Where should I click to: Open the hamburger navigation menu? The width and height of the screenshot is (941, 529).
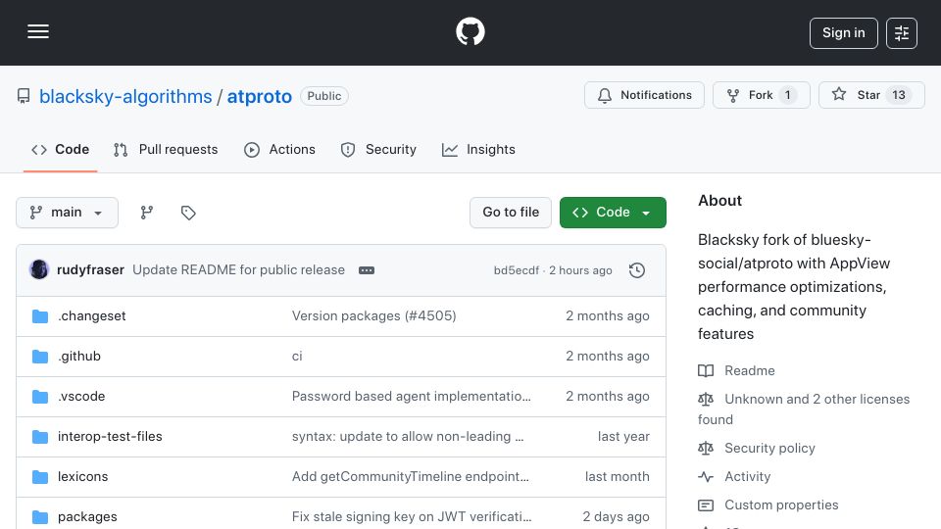[38, 31]
